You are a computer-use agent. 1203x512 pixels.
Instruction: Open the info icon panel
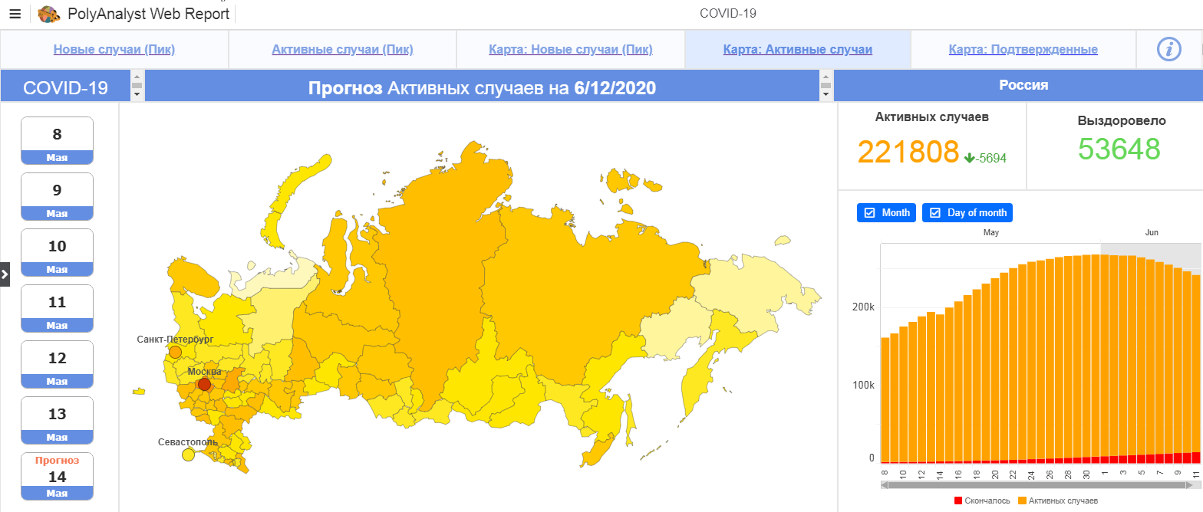pos(1168,49)
